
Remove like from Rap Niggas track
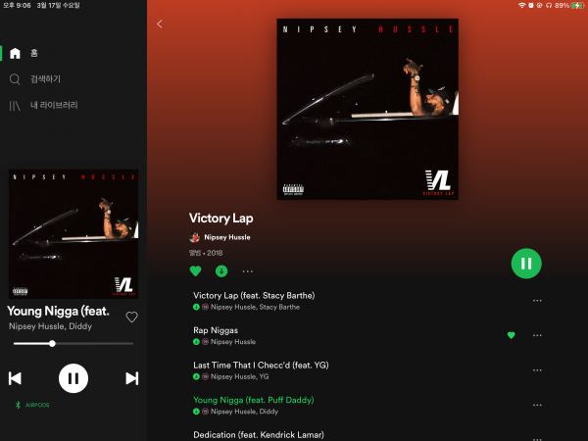(511, 335)
